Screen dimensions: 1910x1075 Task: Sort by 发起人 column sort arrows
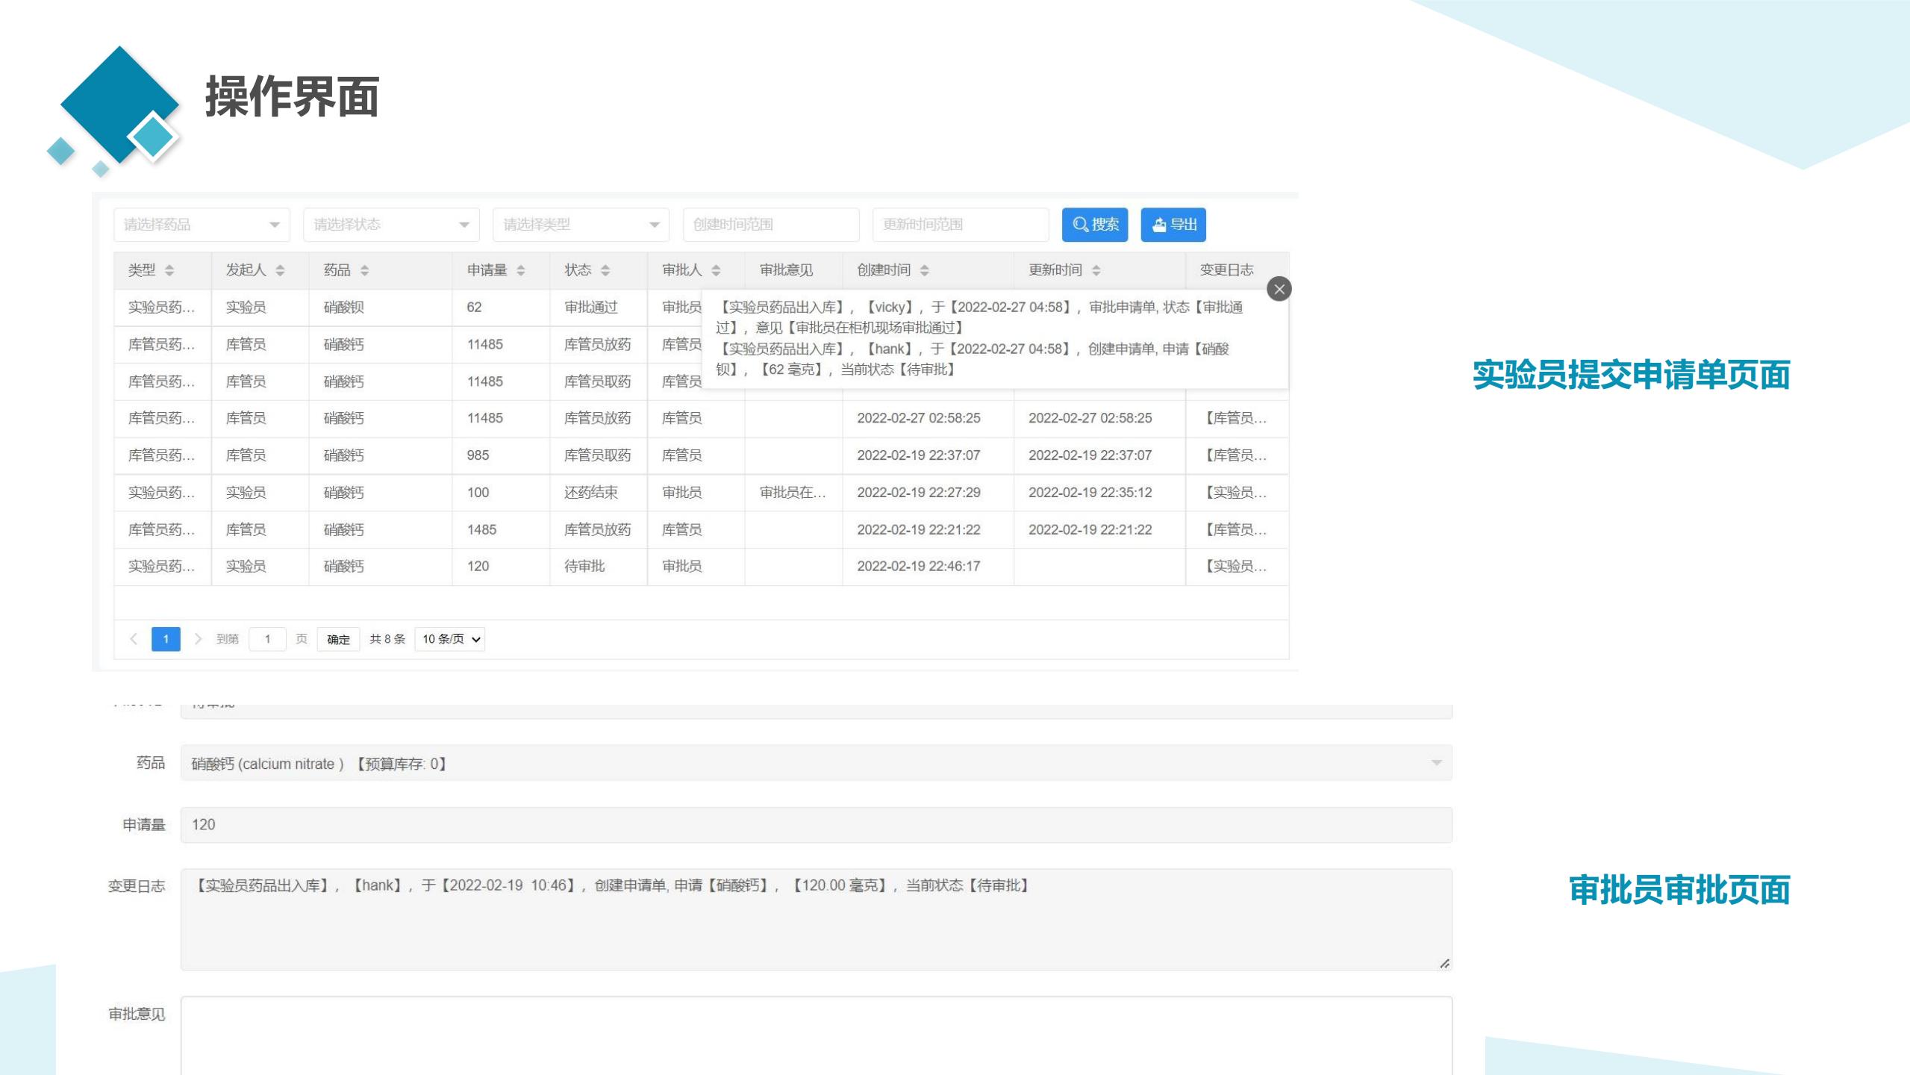[x=280, y=270]
